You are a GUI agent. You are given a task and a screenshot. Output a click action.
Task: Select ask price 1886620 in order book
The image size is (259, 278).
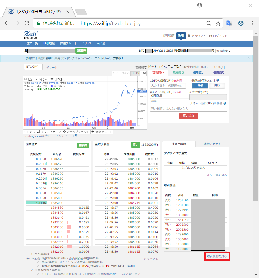pyautogui.click(x=57, y=159)
